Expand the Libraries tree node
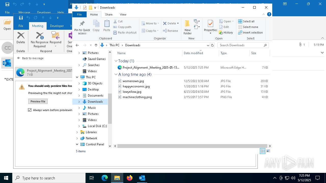The height and width of the screenshot is (183, 326). (x=77, y=132)
